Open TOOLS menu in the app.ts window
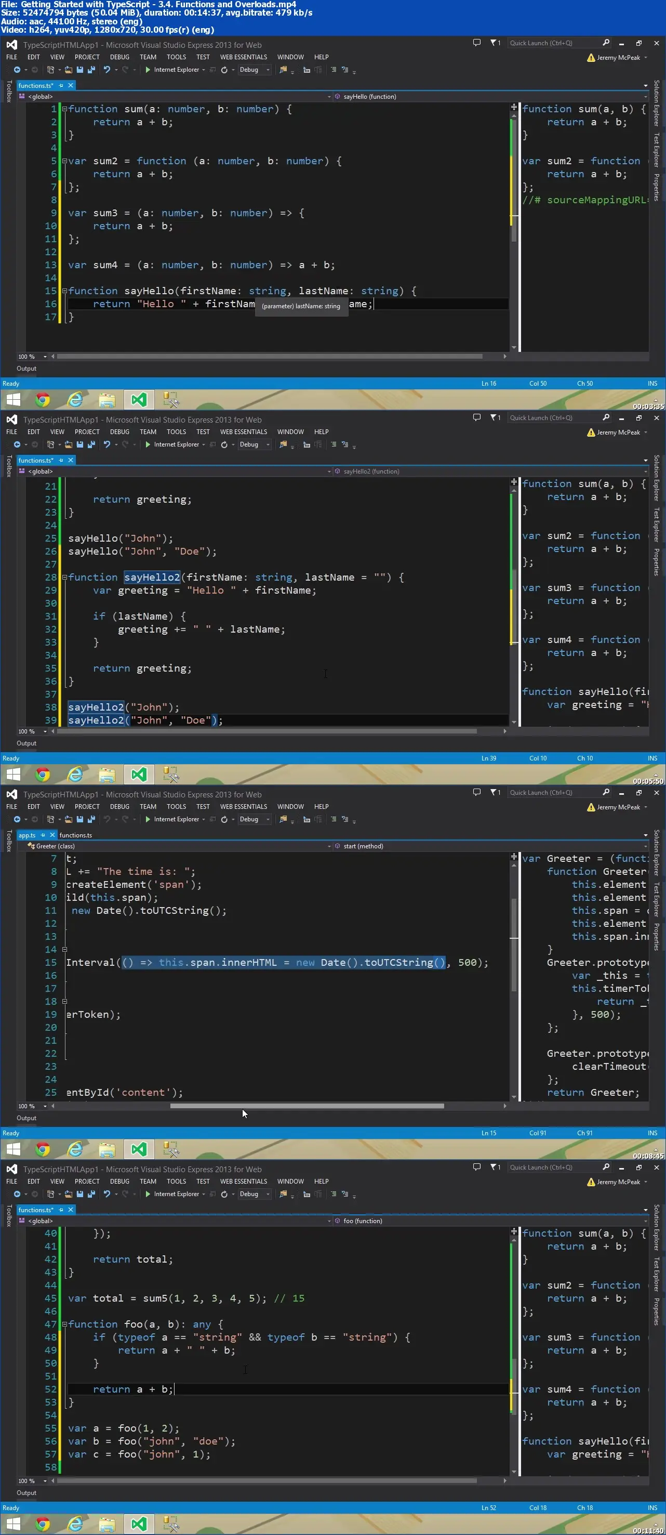 coord(176,807)
